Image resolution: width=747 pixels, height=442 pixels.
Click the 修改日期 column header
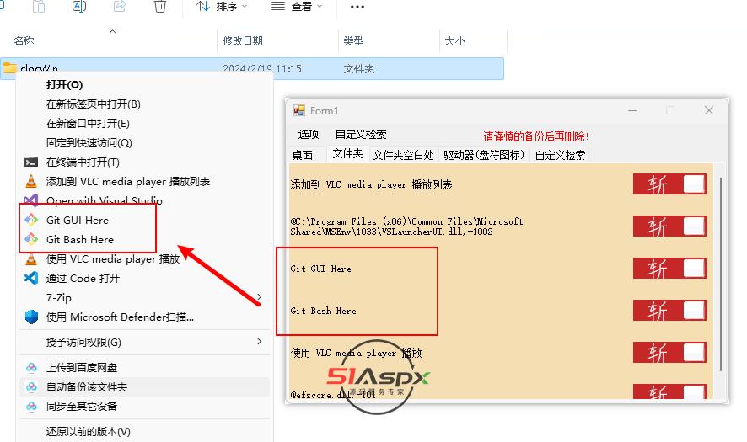[x=243, y=41]
